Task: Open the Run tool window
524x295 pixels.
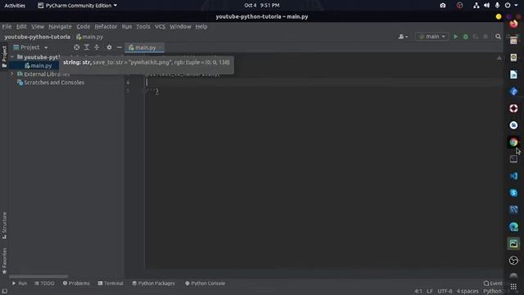Action: tap(20, 284)
